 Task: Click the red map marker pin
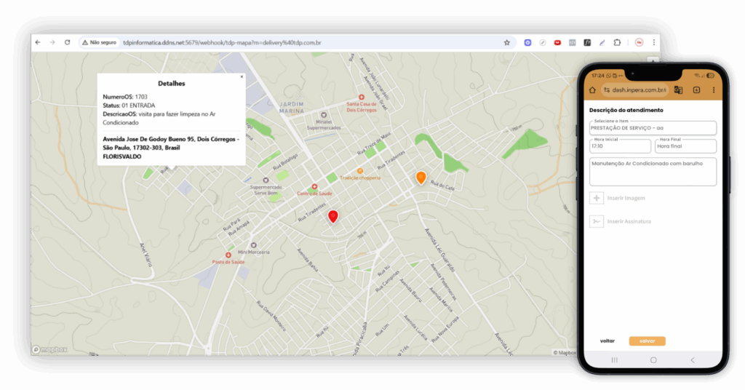[333, 216]
